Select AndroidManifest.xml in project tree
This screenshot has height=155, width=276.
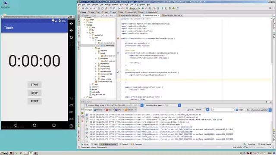click(103, 82)
